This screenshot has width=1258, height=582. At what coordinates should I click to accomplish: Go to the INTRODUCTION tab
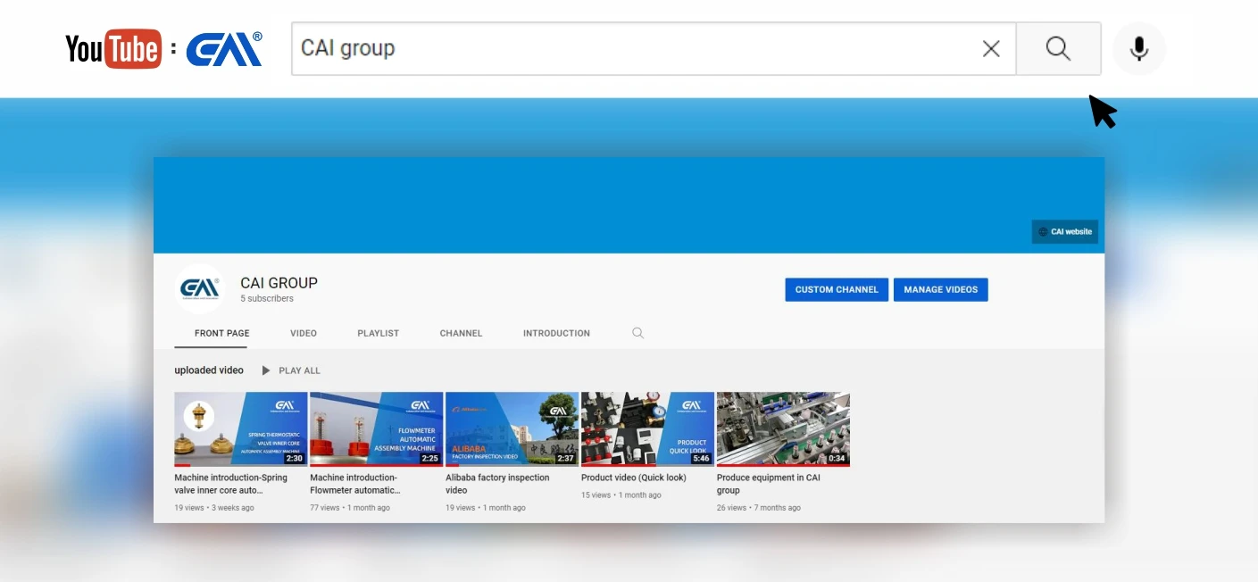[x=556, y=333]
